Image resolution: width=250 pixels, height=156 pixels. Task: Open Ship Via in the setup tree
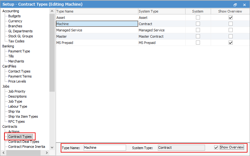click(14, 111)
